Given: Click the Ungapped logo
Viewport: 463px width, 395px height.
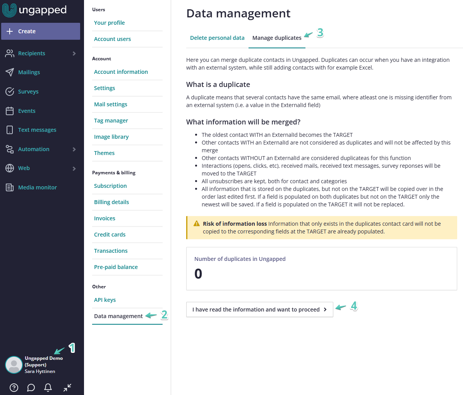Looking at the screenshot, I should 34,10.
